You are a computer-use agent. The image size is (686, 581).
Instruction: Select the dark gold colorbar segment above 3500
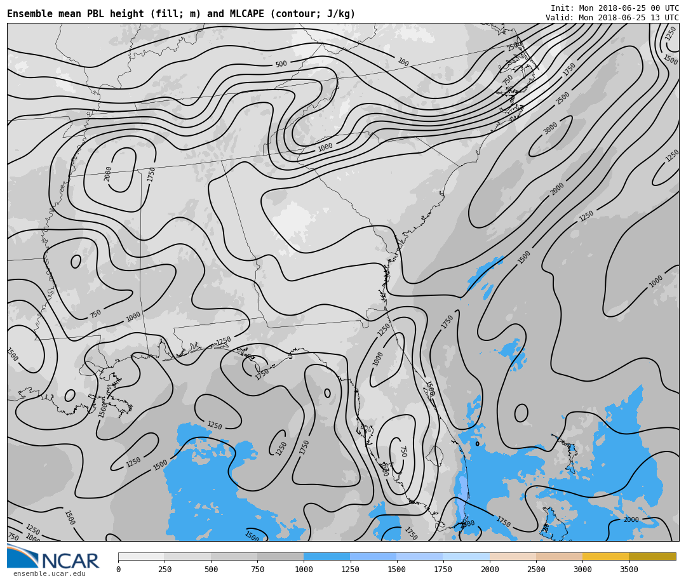click(x=652, y=556)
